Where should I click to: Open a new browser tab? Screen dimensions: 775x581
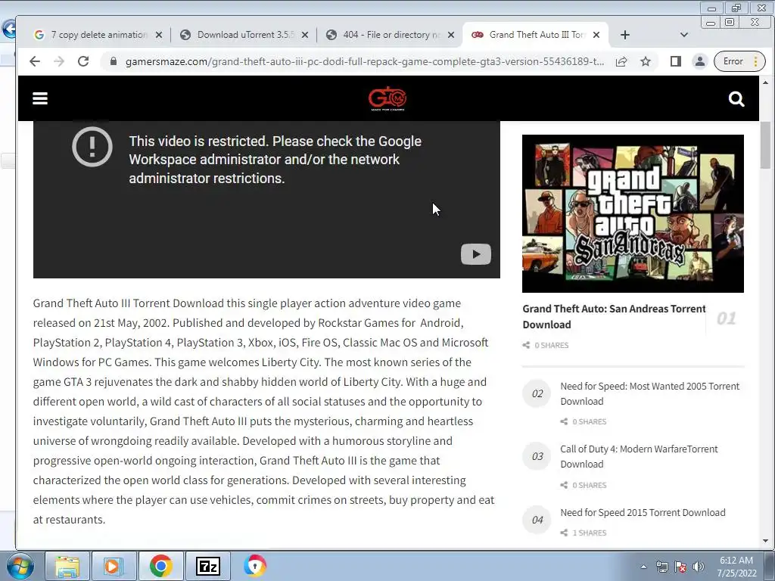coord(624,35)
